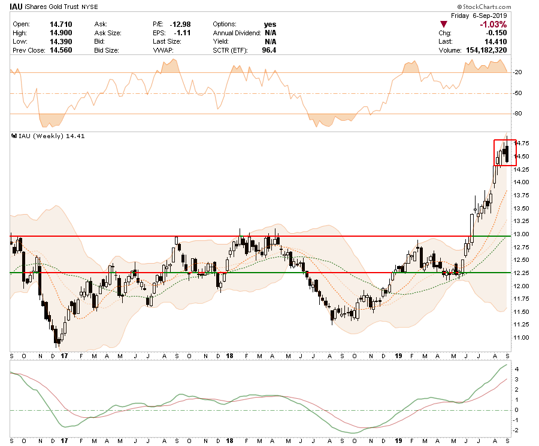Image resolution: width=539 pixels, height=446 pixels.
Task: Click the 14.25 price axis label
Action: pos(521,169)
